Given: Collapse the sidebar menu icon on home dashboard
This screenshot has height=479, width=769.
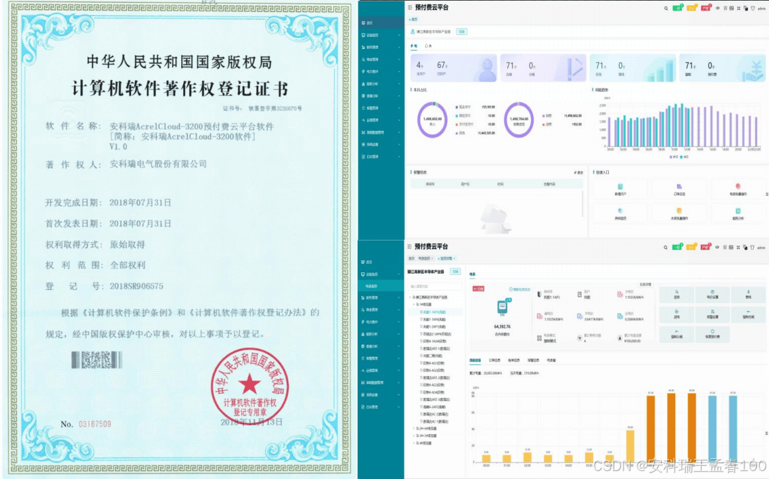Looking at the screenshot, I should point(410,7).
